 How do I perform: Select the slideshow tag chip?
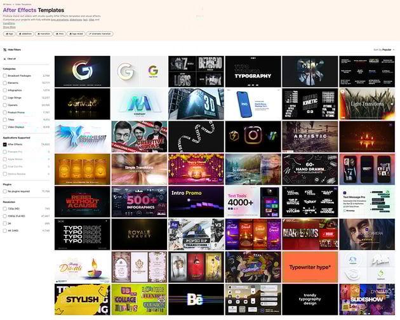pyautogui.click(x=25, y=34)
